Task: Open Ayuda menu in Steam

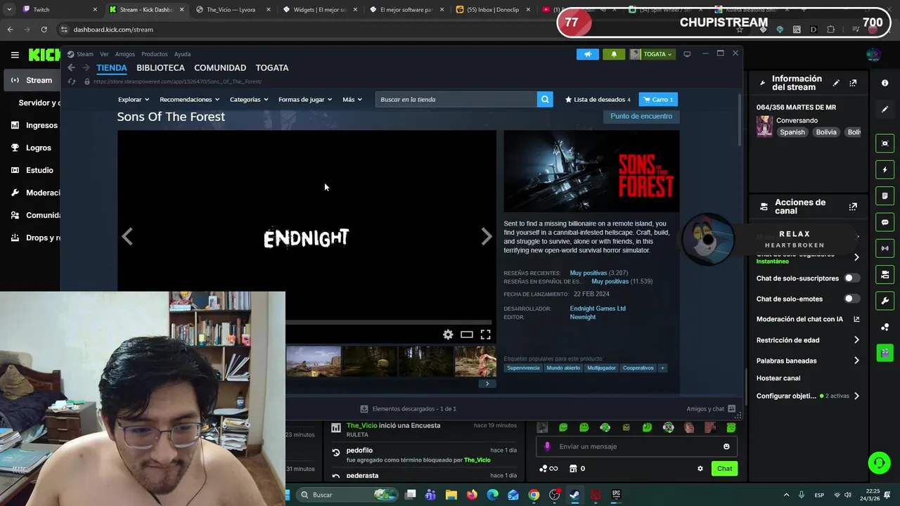Action: point(182,54)
